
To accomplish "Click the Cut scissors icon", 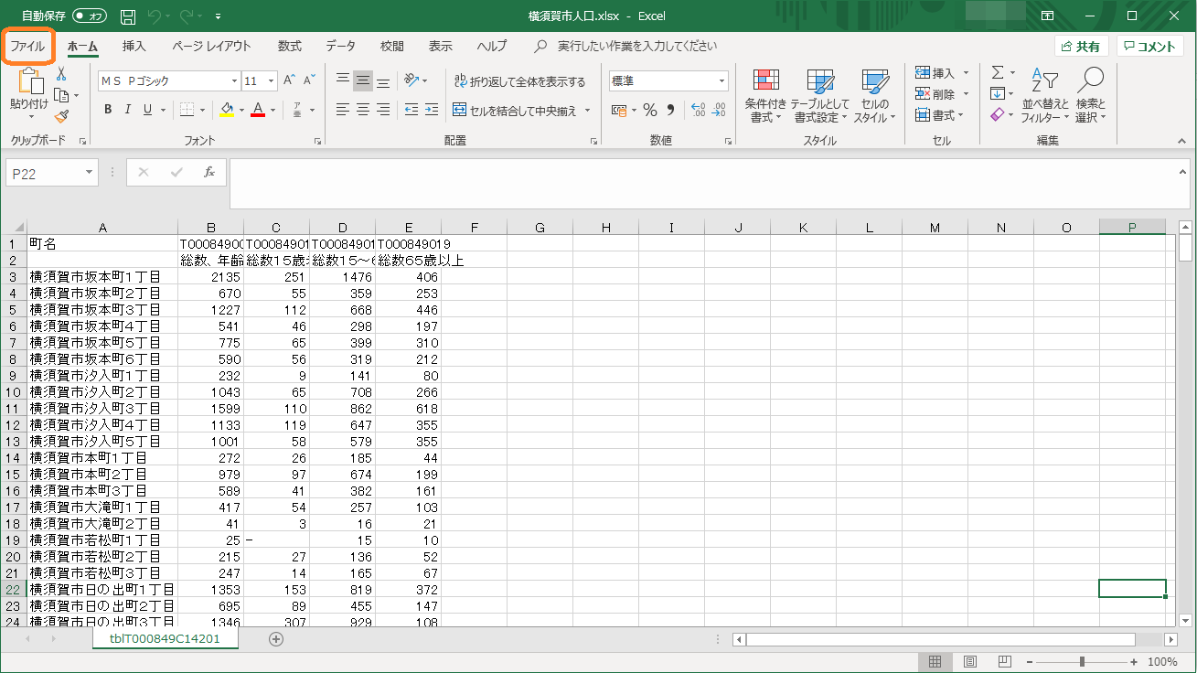I will (x=61, y=74).
